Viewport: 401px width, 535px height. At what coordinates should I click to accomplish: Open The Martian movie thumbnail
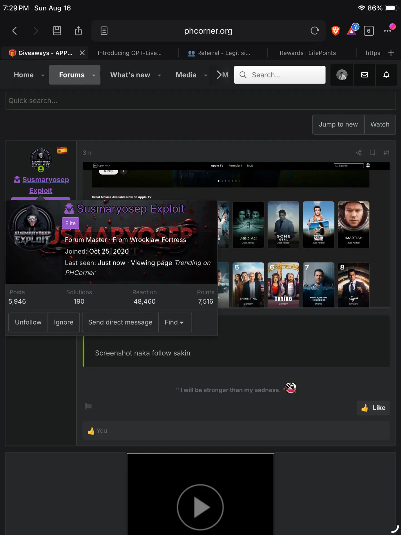pos(354,225)
